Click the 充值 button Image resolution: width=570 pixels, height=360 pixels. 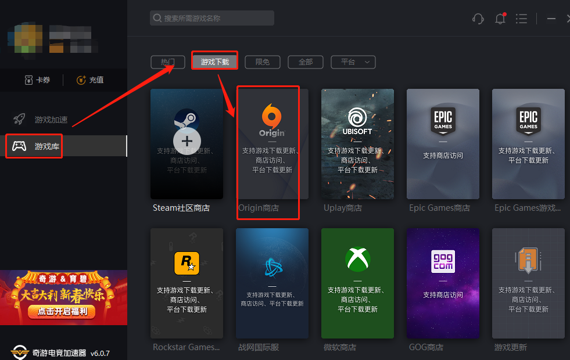pyautogui.click(x=90, y=80)
